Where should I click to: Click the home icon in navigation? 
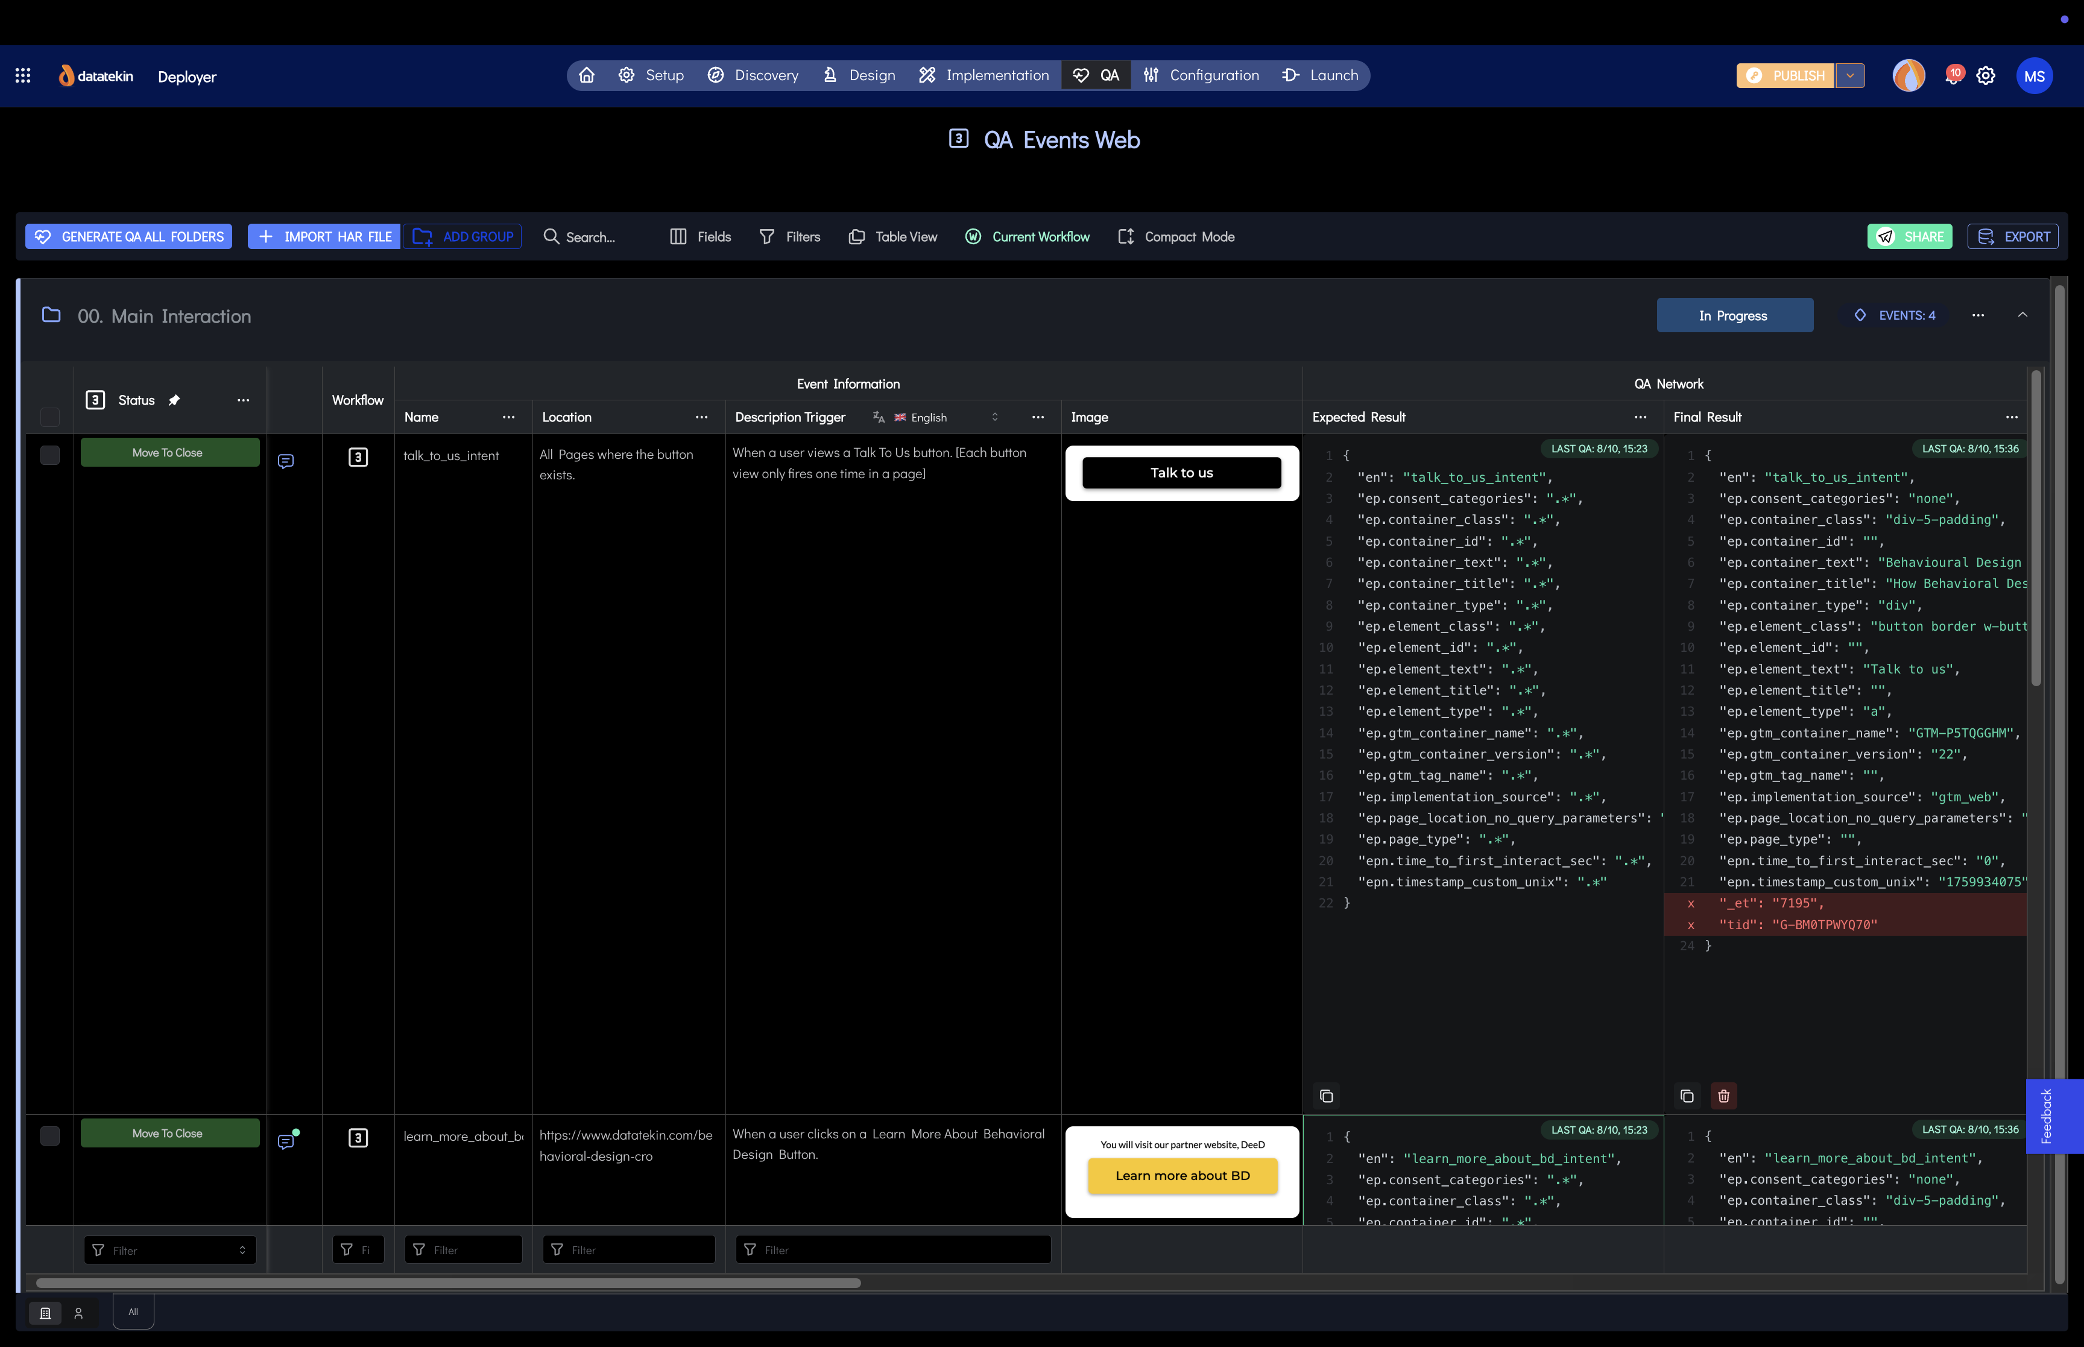click(587, 75)
